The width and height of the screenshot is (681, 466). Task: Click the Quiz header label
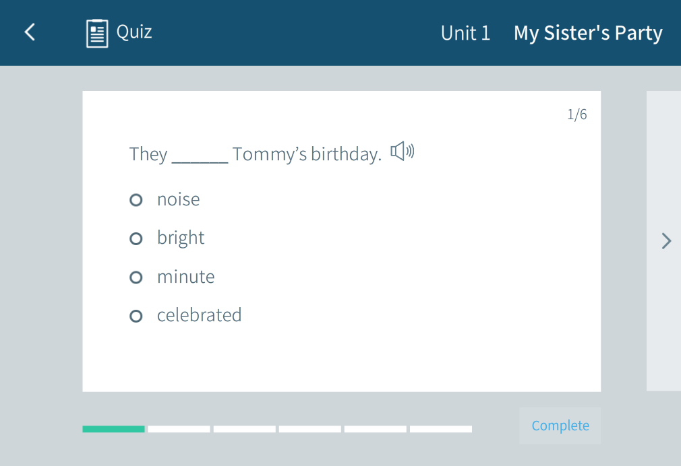[x=134, y=32]
